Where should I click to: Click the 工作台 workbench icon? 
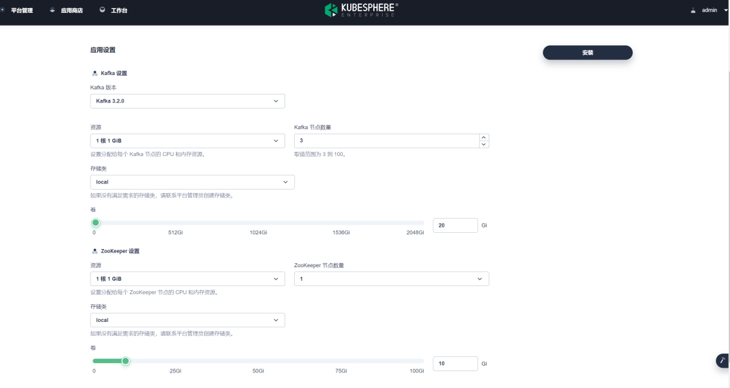[102, 9]
